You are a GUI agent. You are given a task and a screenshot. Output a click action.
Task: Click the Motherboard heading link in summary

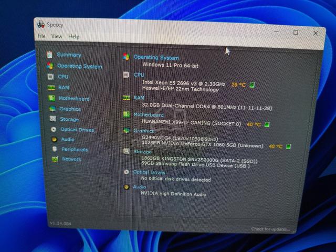(x=149, y=115)
